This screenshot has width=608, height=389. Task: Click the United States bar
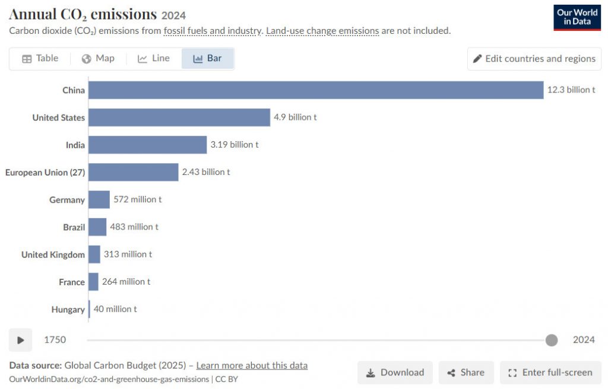pos(179,117)
